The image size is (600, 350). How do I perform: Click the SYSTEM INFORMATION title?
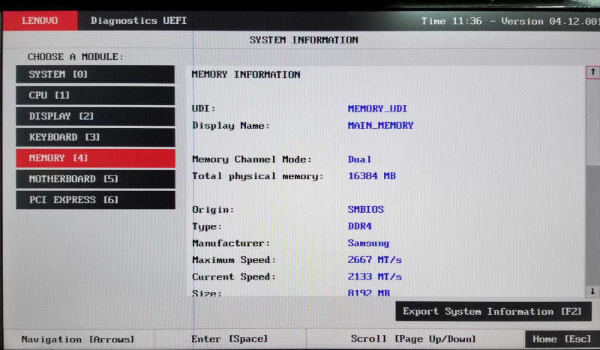pos(304,40)
